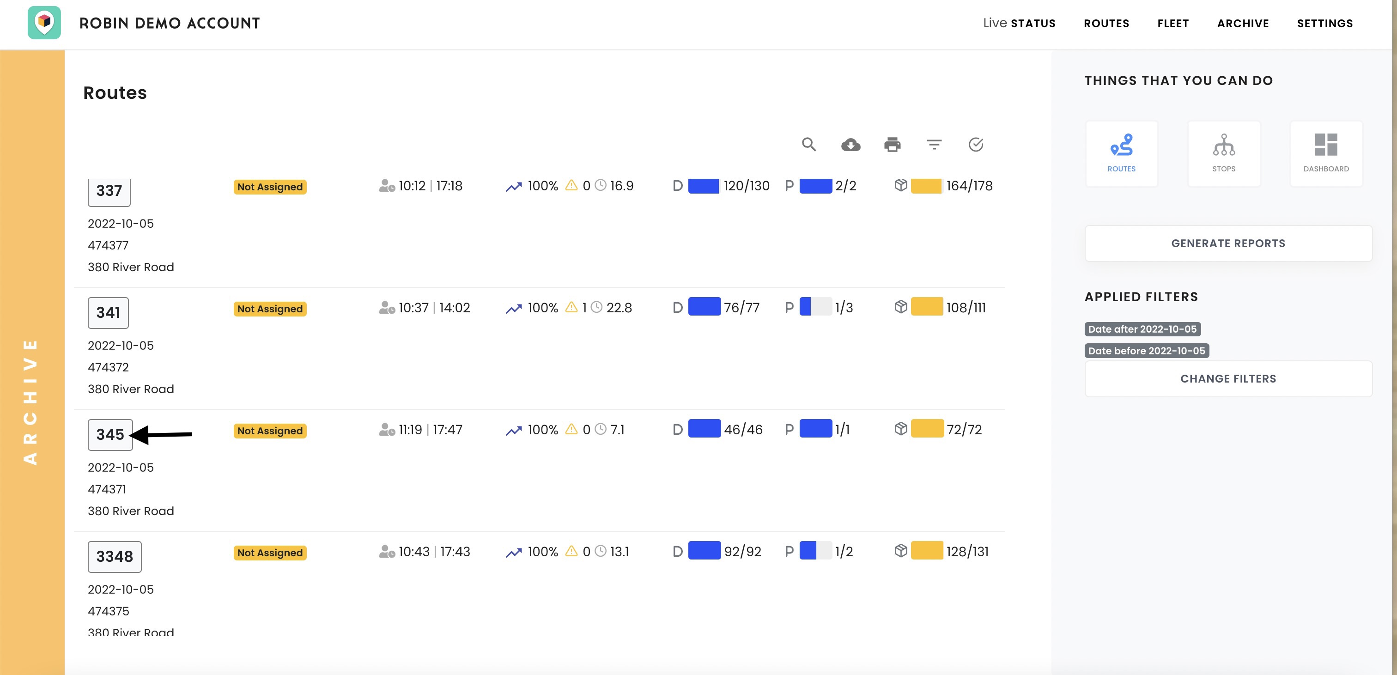Viewport: 1397px width, 675px height.
Task: Click Not Assigned badge on route 337
Action: pos(270,187)
